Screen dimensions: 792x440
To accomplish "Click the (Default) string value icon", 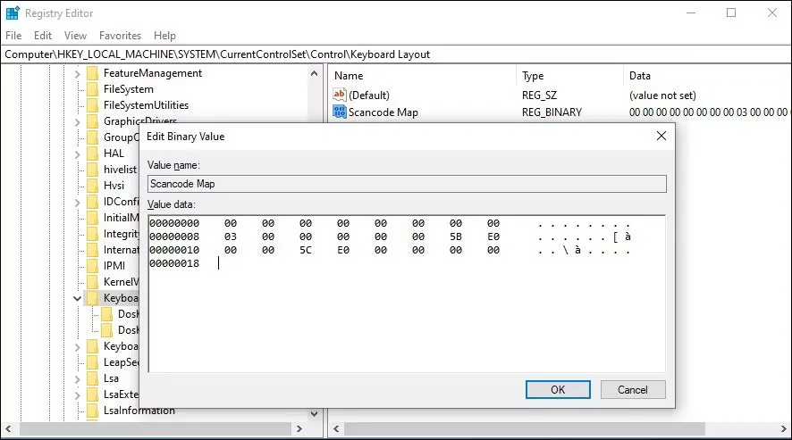I will click(x=340, y=95).
